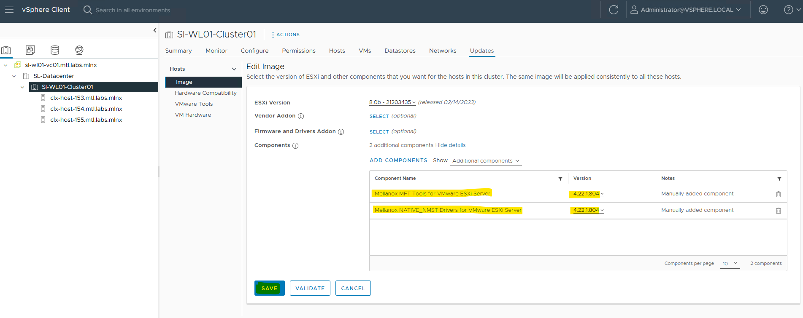
Task: Click the CANCEL button
Action: click(x=353, y=288)
